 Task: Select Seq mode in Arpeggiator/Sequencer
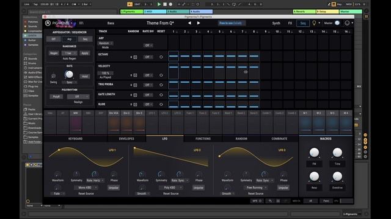[85, 39]
